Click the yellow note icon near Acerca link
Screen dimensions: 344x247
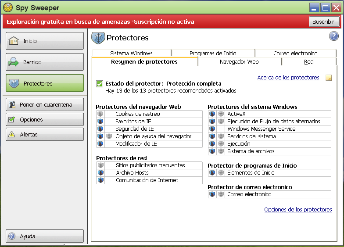pos(328,78)
